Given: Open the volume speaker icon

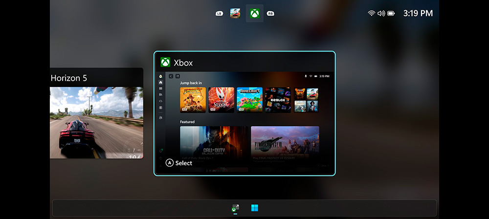Looking at the screenshot, I should 381,13.
